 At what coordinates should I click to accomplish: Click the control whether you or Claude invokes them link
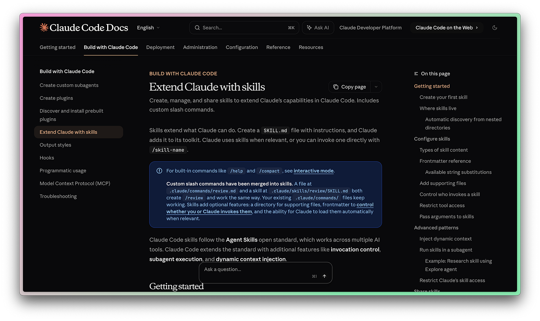[270, 208]
